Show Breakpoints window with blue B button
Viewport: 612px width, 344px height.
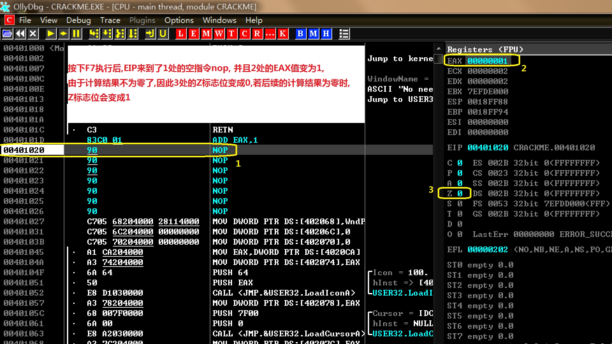pos(300,33)
